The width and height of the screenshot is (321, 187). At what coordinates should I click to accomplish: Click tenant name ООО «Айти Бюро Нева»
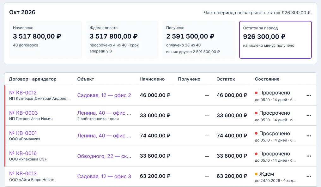pos(32,180)
